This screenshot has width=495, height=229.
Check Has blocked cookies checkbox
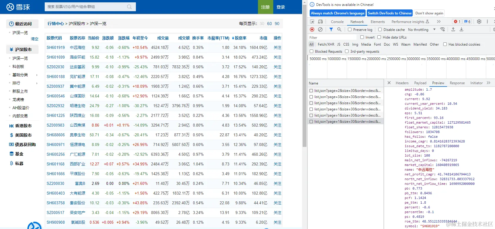click(x=445, y=44)
